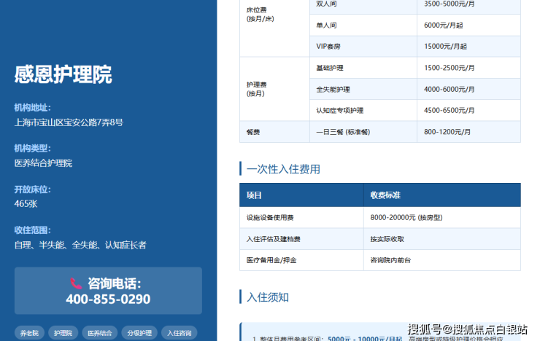Select the 认知症专项护理 cell

(x=363, y=110)
